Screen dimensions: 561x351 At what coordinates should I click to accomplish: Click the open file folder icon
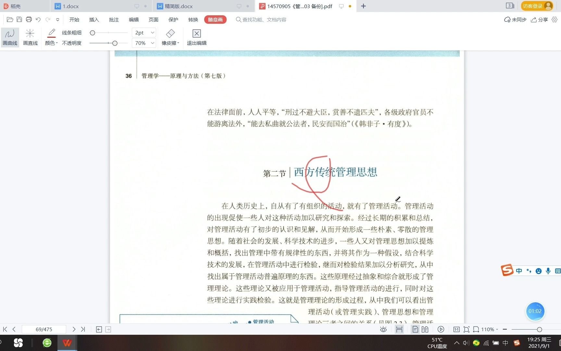(10, 19)
